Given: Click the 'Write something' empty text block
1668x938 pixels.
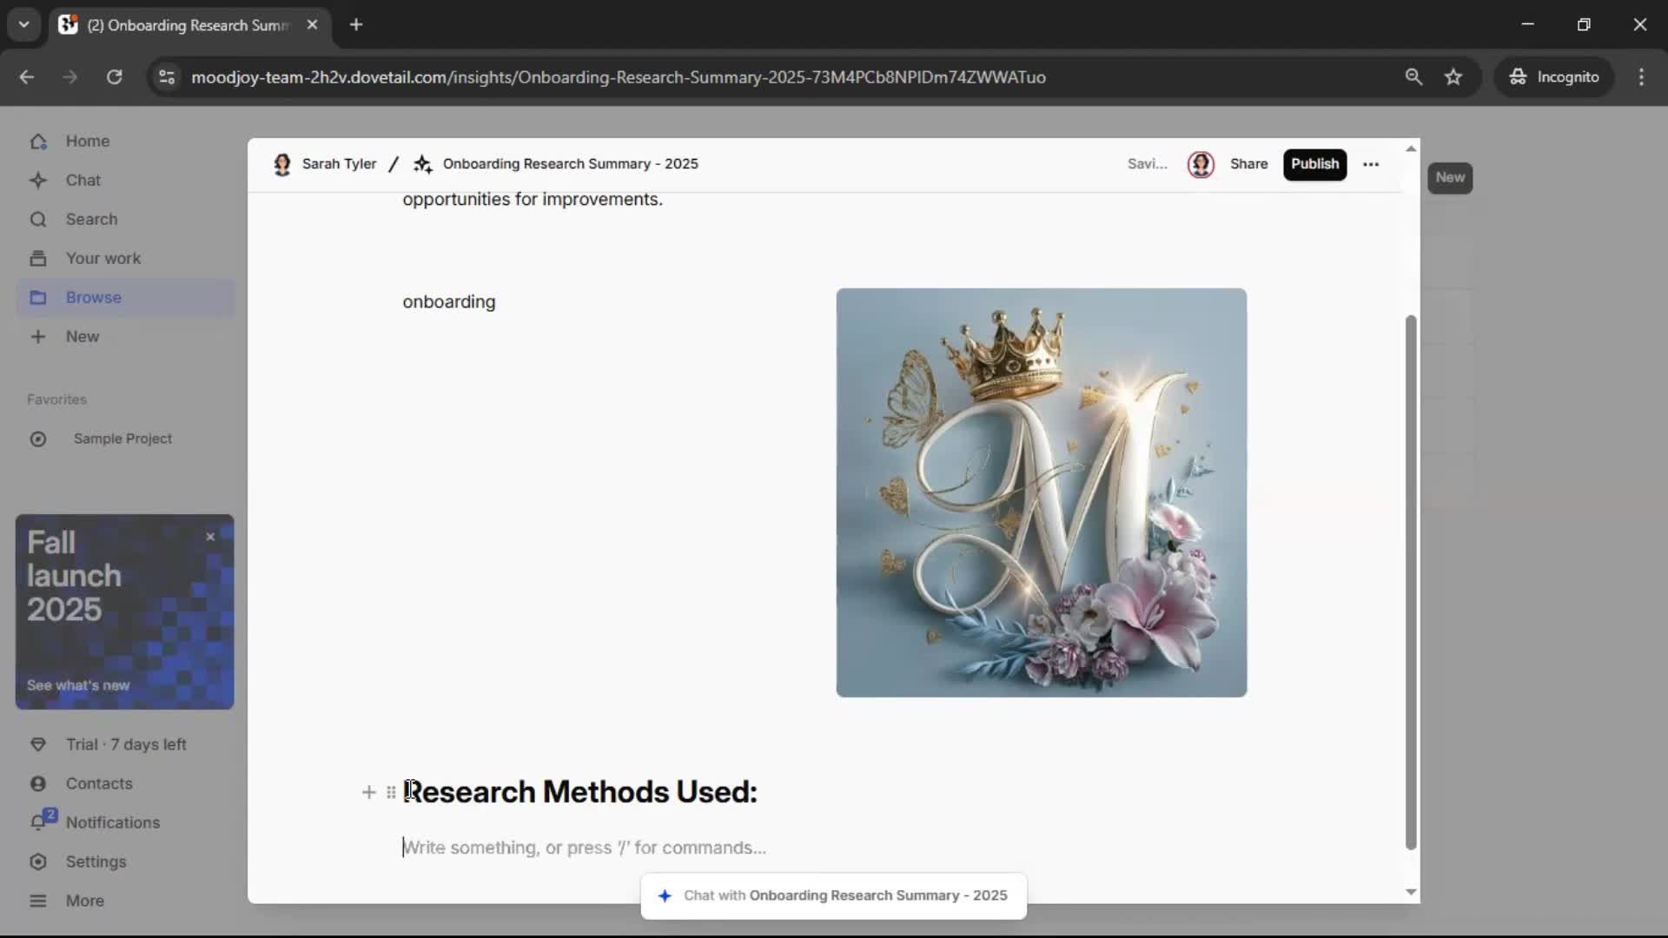Looking at the screenshot, I should tap(584, 848).
